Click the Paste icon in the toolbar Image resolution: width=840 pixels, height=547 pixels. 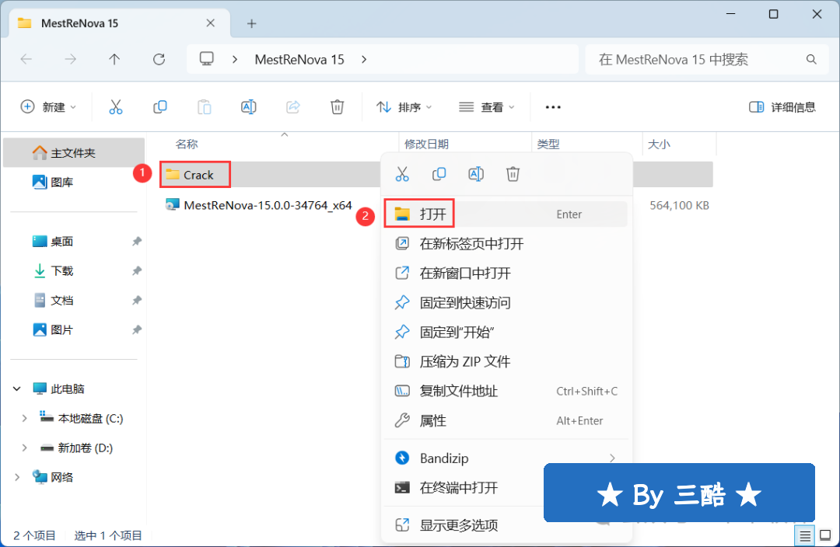tap(204, 107)
